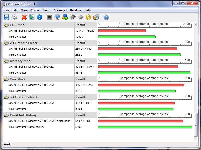Viewport: 201px width, 150px height.
Task: Click the Ready status bar text
Action: (x=7, y=144)
